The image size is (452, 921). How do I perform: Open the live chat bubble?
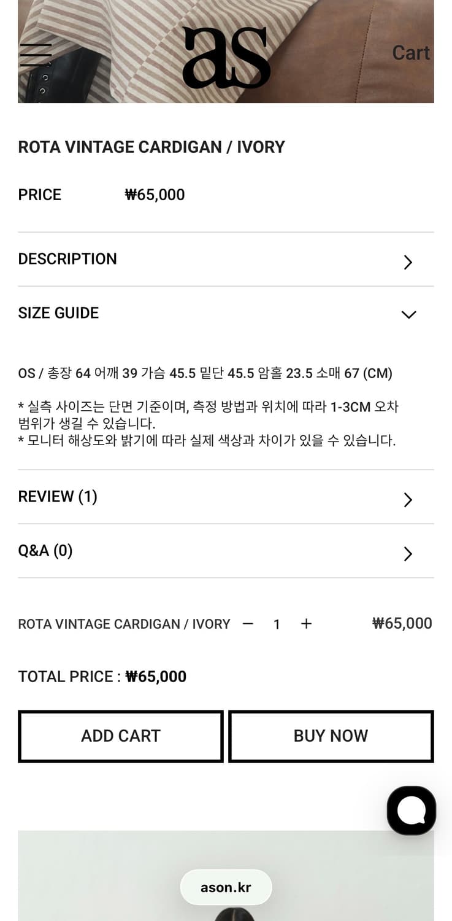(x=411, y=810)
